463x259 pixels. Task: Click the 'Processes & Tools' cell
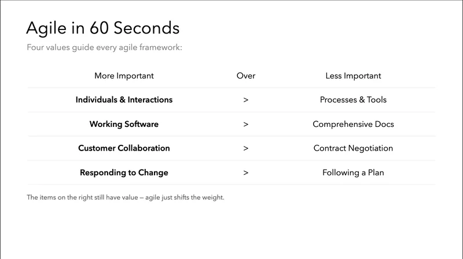point(353,100)
